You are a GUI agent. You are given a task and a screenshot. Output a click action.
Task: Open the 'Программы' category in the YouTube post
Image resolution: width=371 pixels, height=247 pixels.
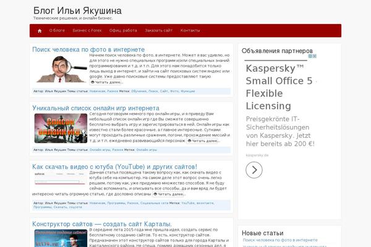pos(116,203)
